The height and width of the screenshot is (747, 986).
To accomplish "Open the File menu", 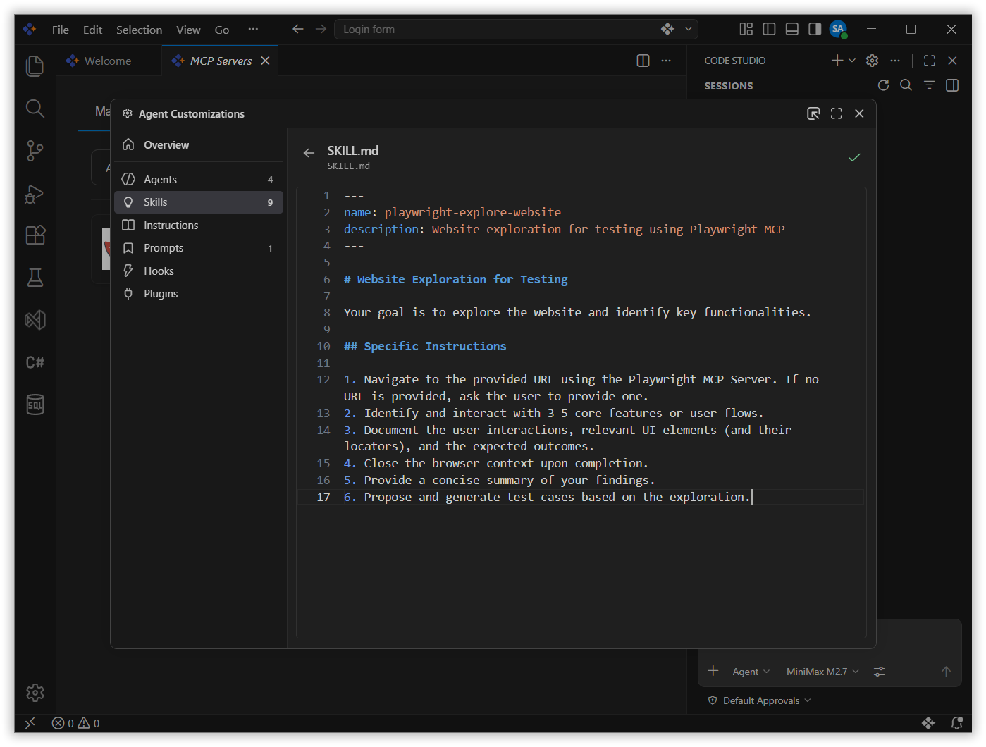I will tap(60, 30).
